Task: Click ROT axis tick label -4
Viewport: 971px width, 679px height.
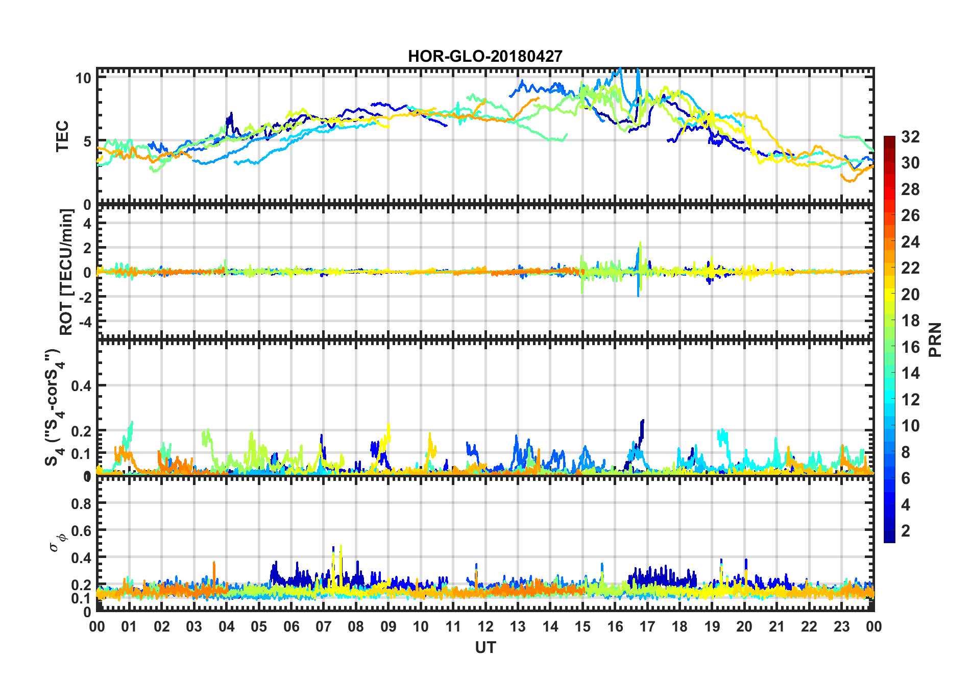Action: 85,322
